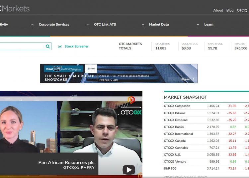
Task: Click the Stock Screener chart icon
Action: point(60,46)
